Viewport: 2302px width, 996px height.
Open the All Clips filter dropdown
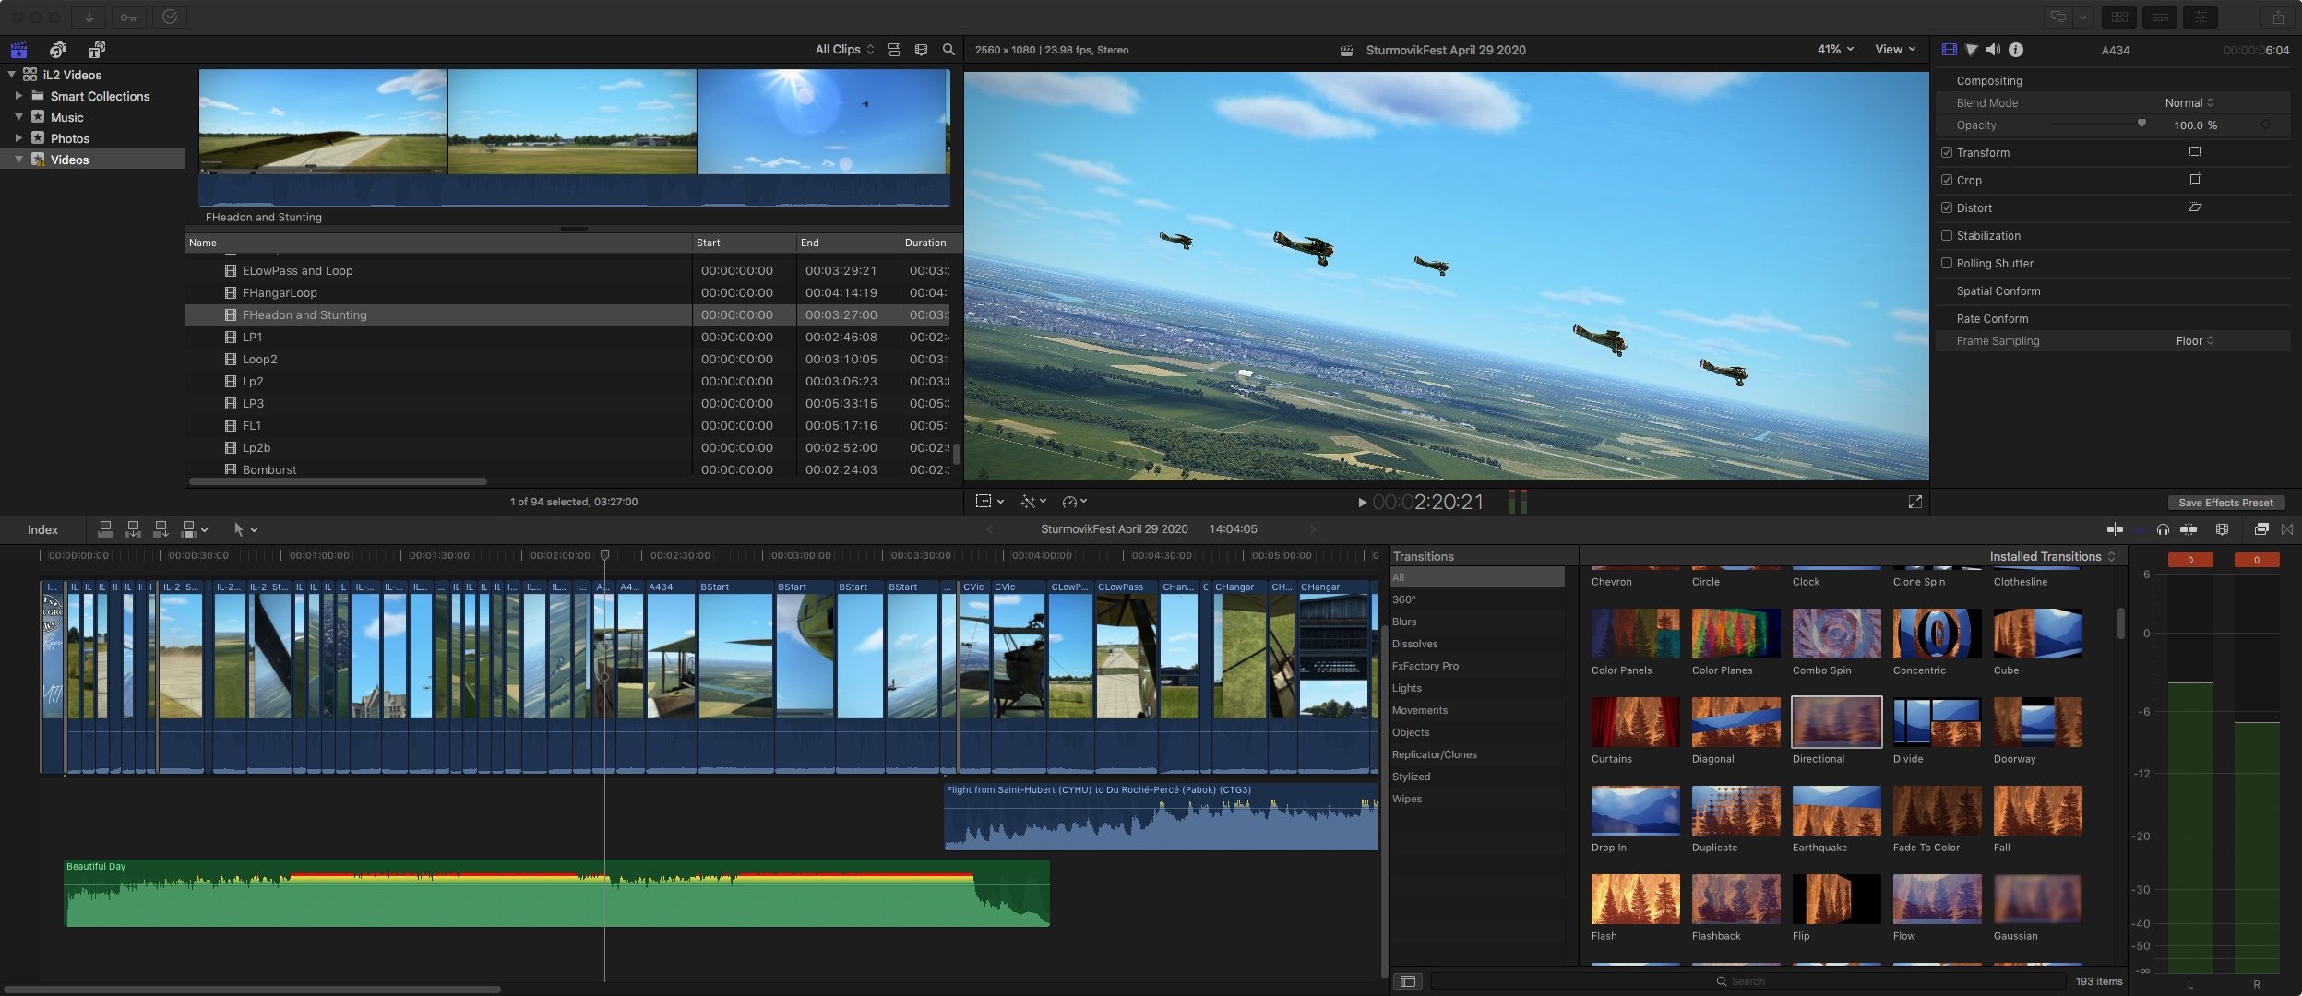844,50
